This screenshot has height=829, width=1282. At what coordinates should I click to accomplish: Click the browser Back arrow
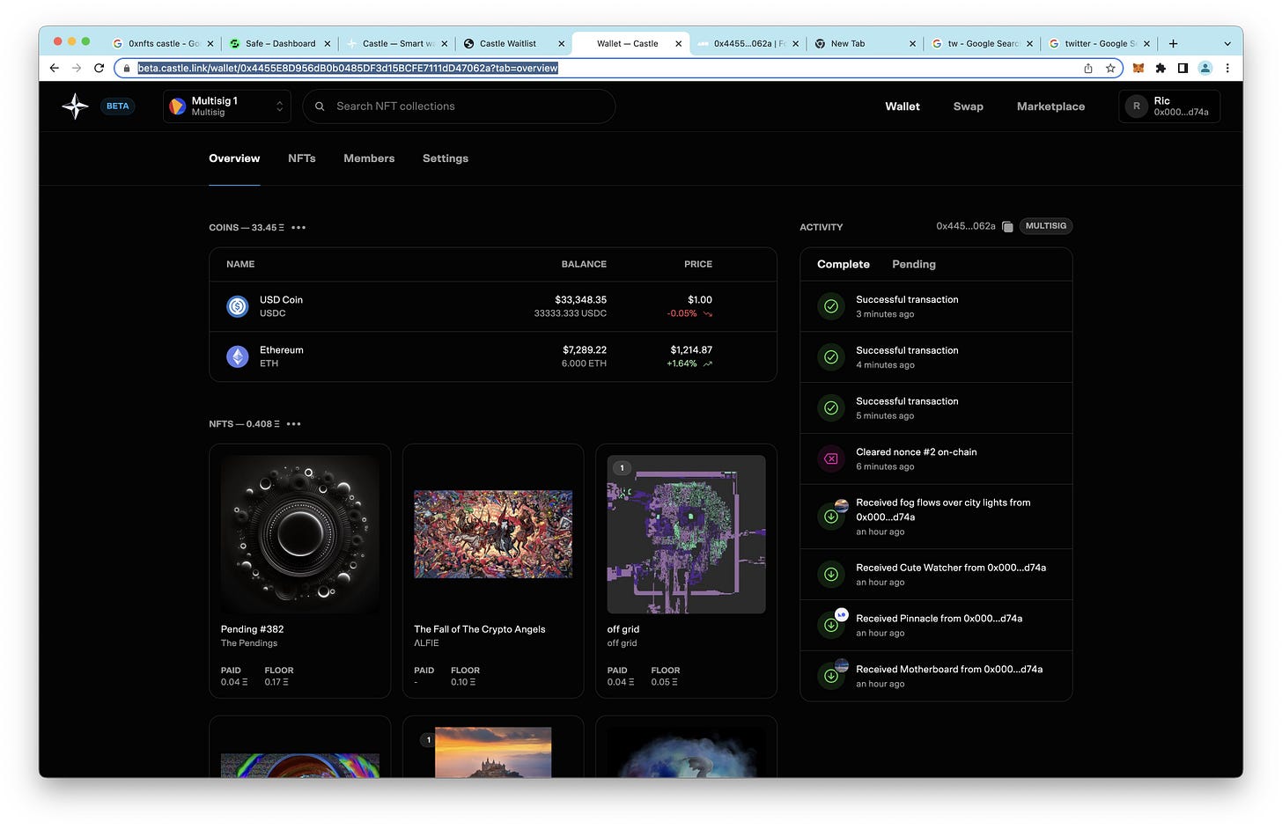tap(54, 68)
